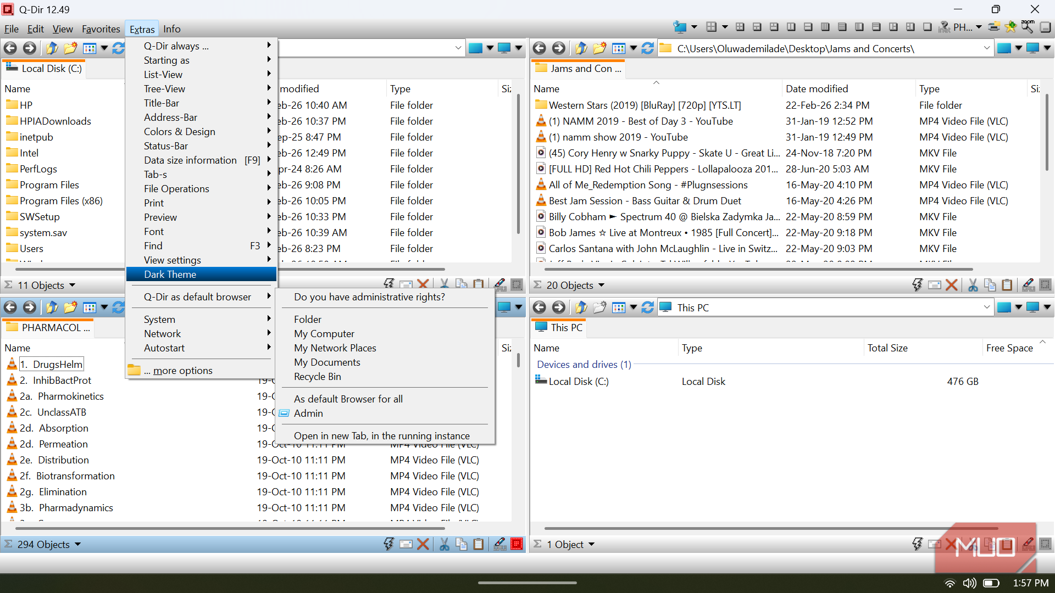Click the rename icon in the 20 Objects status bar
Image resolution: width=1055 pixels, height=593 pixels.
tap(935, 285)
